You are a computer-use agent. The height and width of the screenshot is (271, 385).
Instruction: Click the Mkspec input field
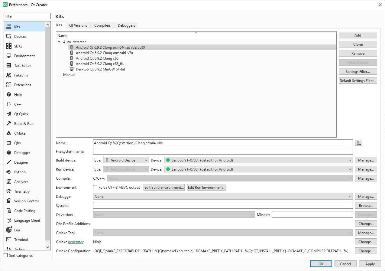[312, 215]
